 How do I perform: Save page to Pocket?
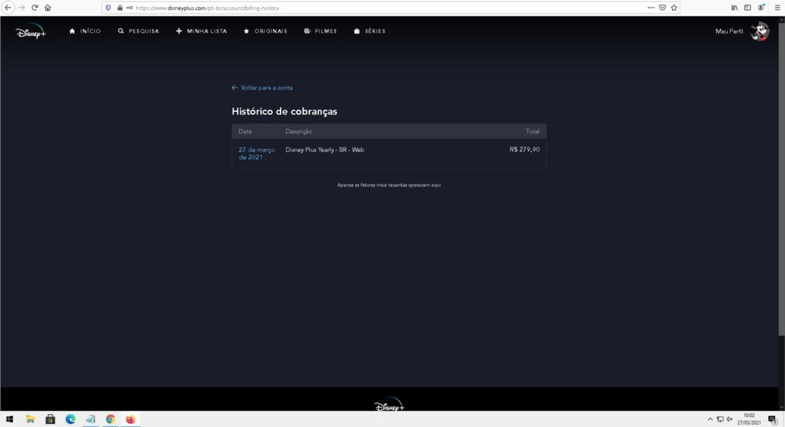coord(662,8)
